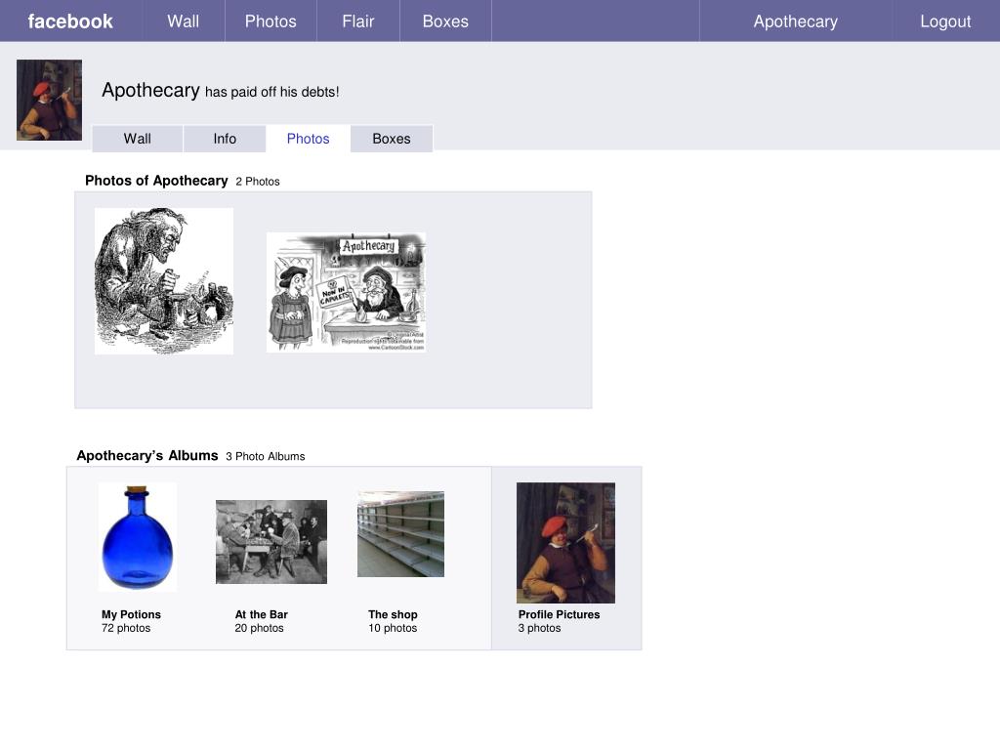Click The shop album title
The image size is (1000, 750).
[x=393, y=614]
